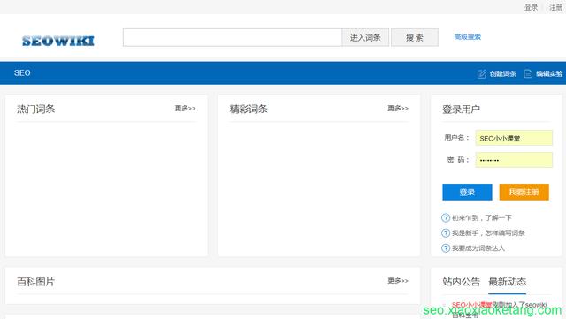
Task: Open the 初来乍到，了解一下 help link
Action: pos(481,218)
